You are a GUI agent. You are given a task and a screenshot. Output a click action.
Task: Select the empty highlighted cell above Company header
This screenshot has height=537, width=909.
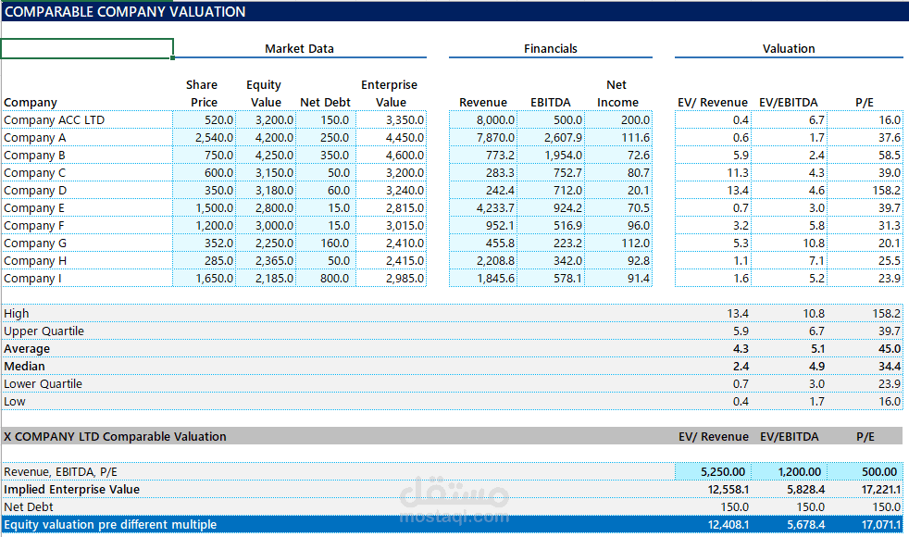pyautogui.click(x=87, y=49)
